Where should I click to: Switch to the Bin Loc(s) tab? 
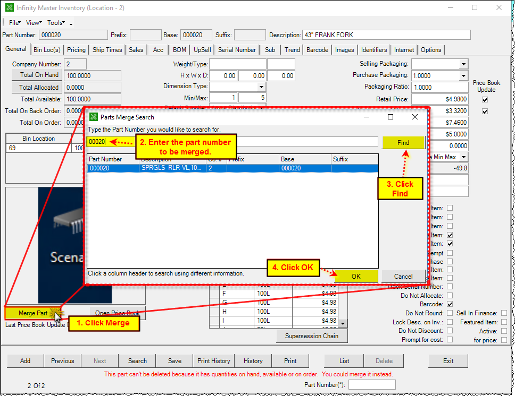[x=47, y=50]
